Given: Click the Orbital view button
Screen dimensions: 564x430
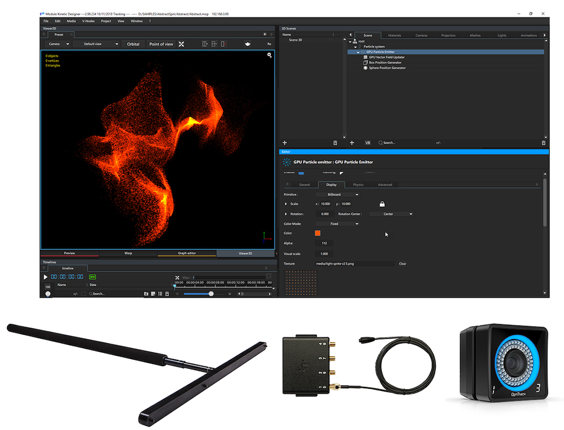Looking at the screenshot, I should (133, 44).
